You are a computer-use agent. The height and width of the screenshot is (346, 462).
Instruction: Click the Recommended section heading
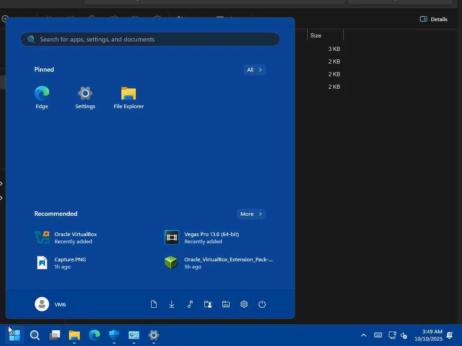click(x=55, y=214)
